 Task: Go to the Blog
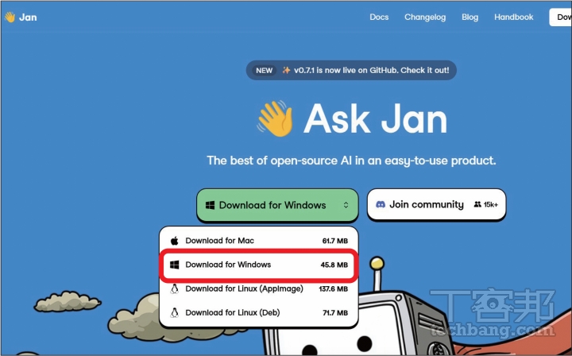click(470, 17)
